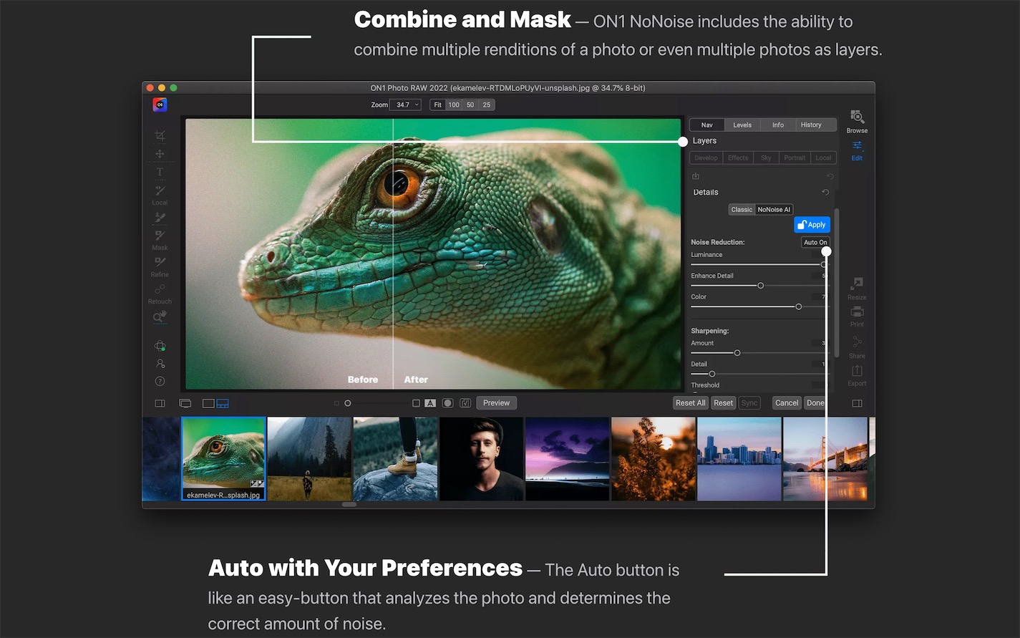Screen dimensions: 1020x638
Task: Open the History tab
Action: (811, 125)
